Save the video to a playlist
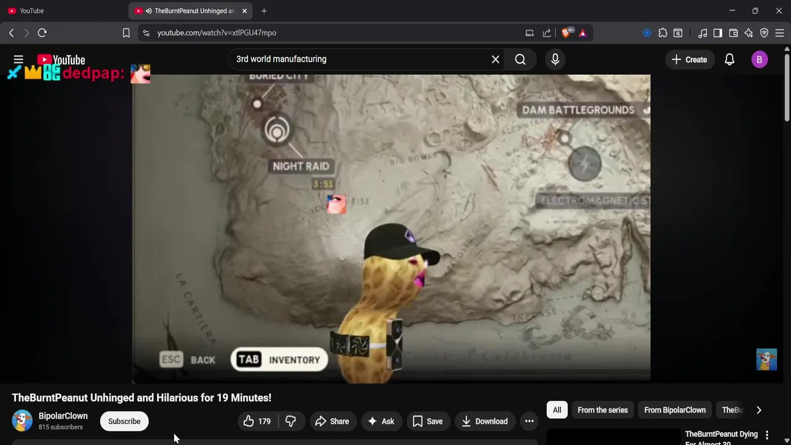 [428, 422]
